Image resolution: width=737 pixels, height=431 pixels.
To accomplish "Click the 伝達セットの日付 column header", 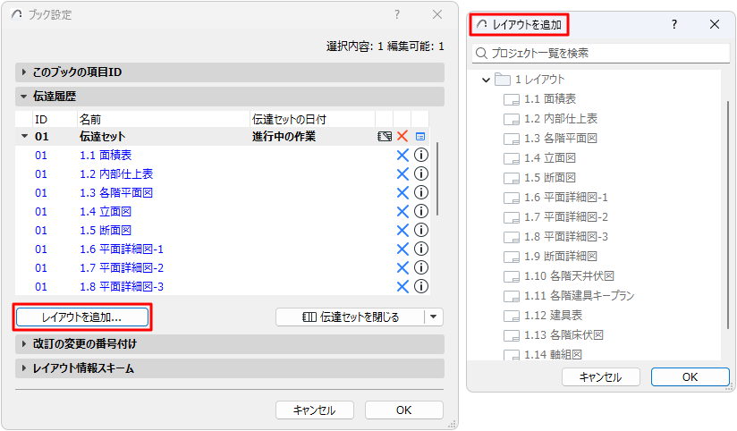I will (x=312, y=119).
